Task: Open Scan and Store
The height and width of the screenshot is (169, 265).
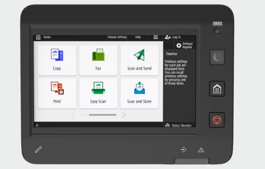Action: (x=139, y=93)
